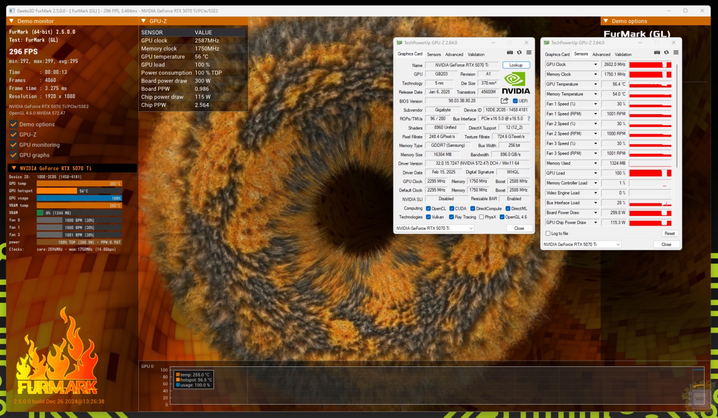Viewport: 718px width, 418px height.
Task: Click the GPU-Z icon in Sensors window title
Action: coord(546,43)
